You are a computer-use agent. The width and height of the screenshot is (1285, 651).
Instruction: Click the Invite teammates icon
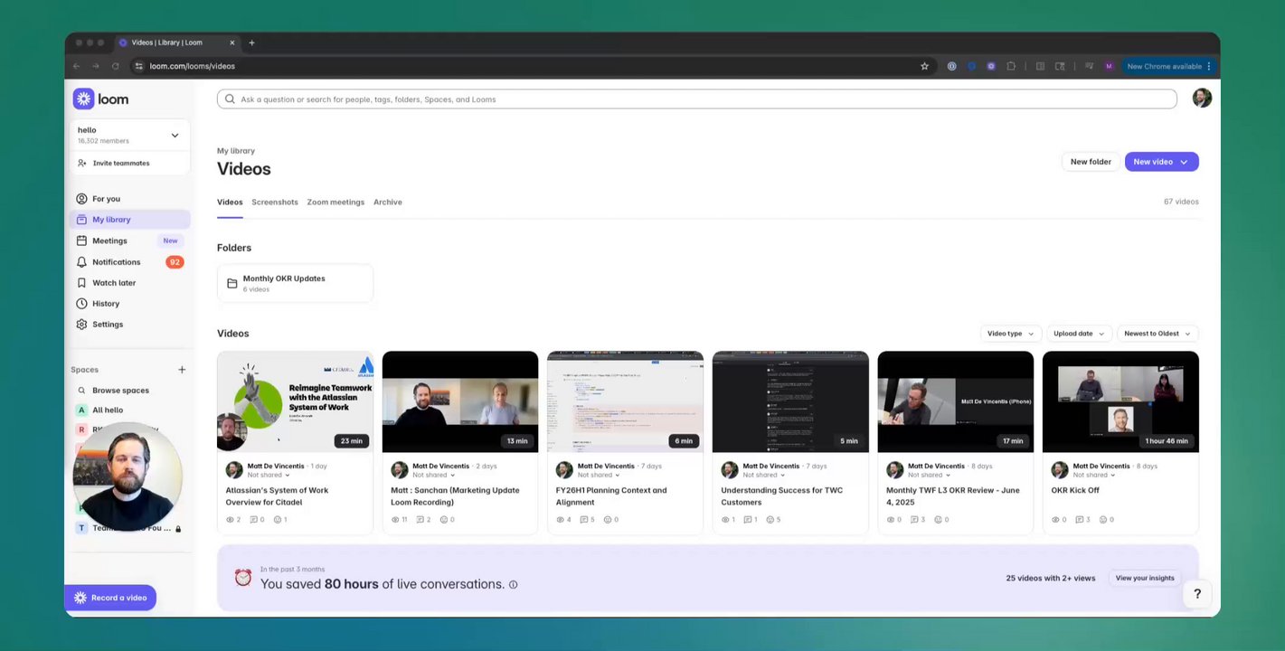click(x=82, y=164)
